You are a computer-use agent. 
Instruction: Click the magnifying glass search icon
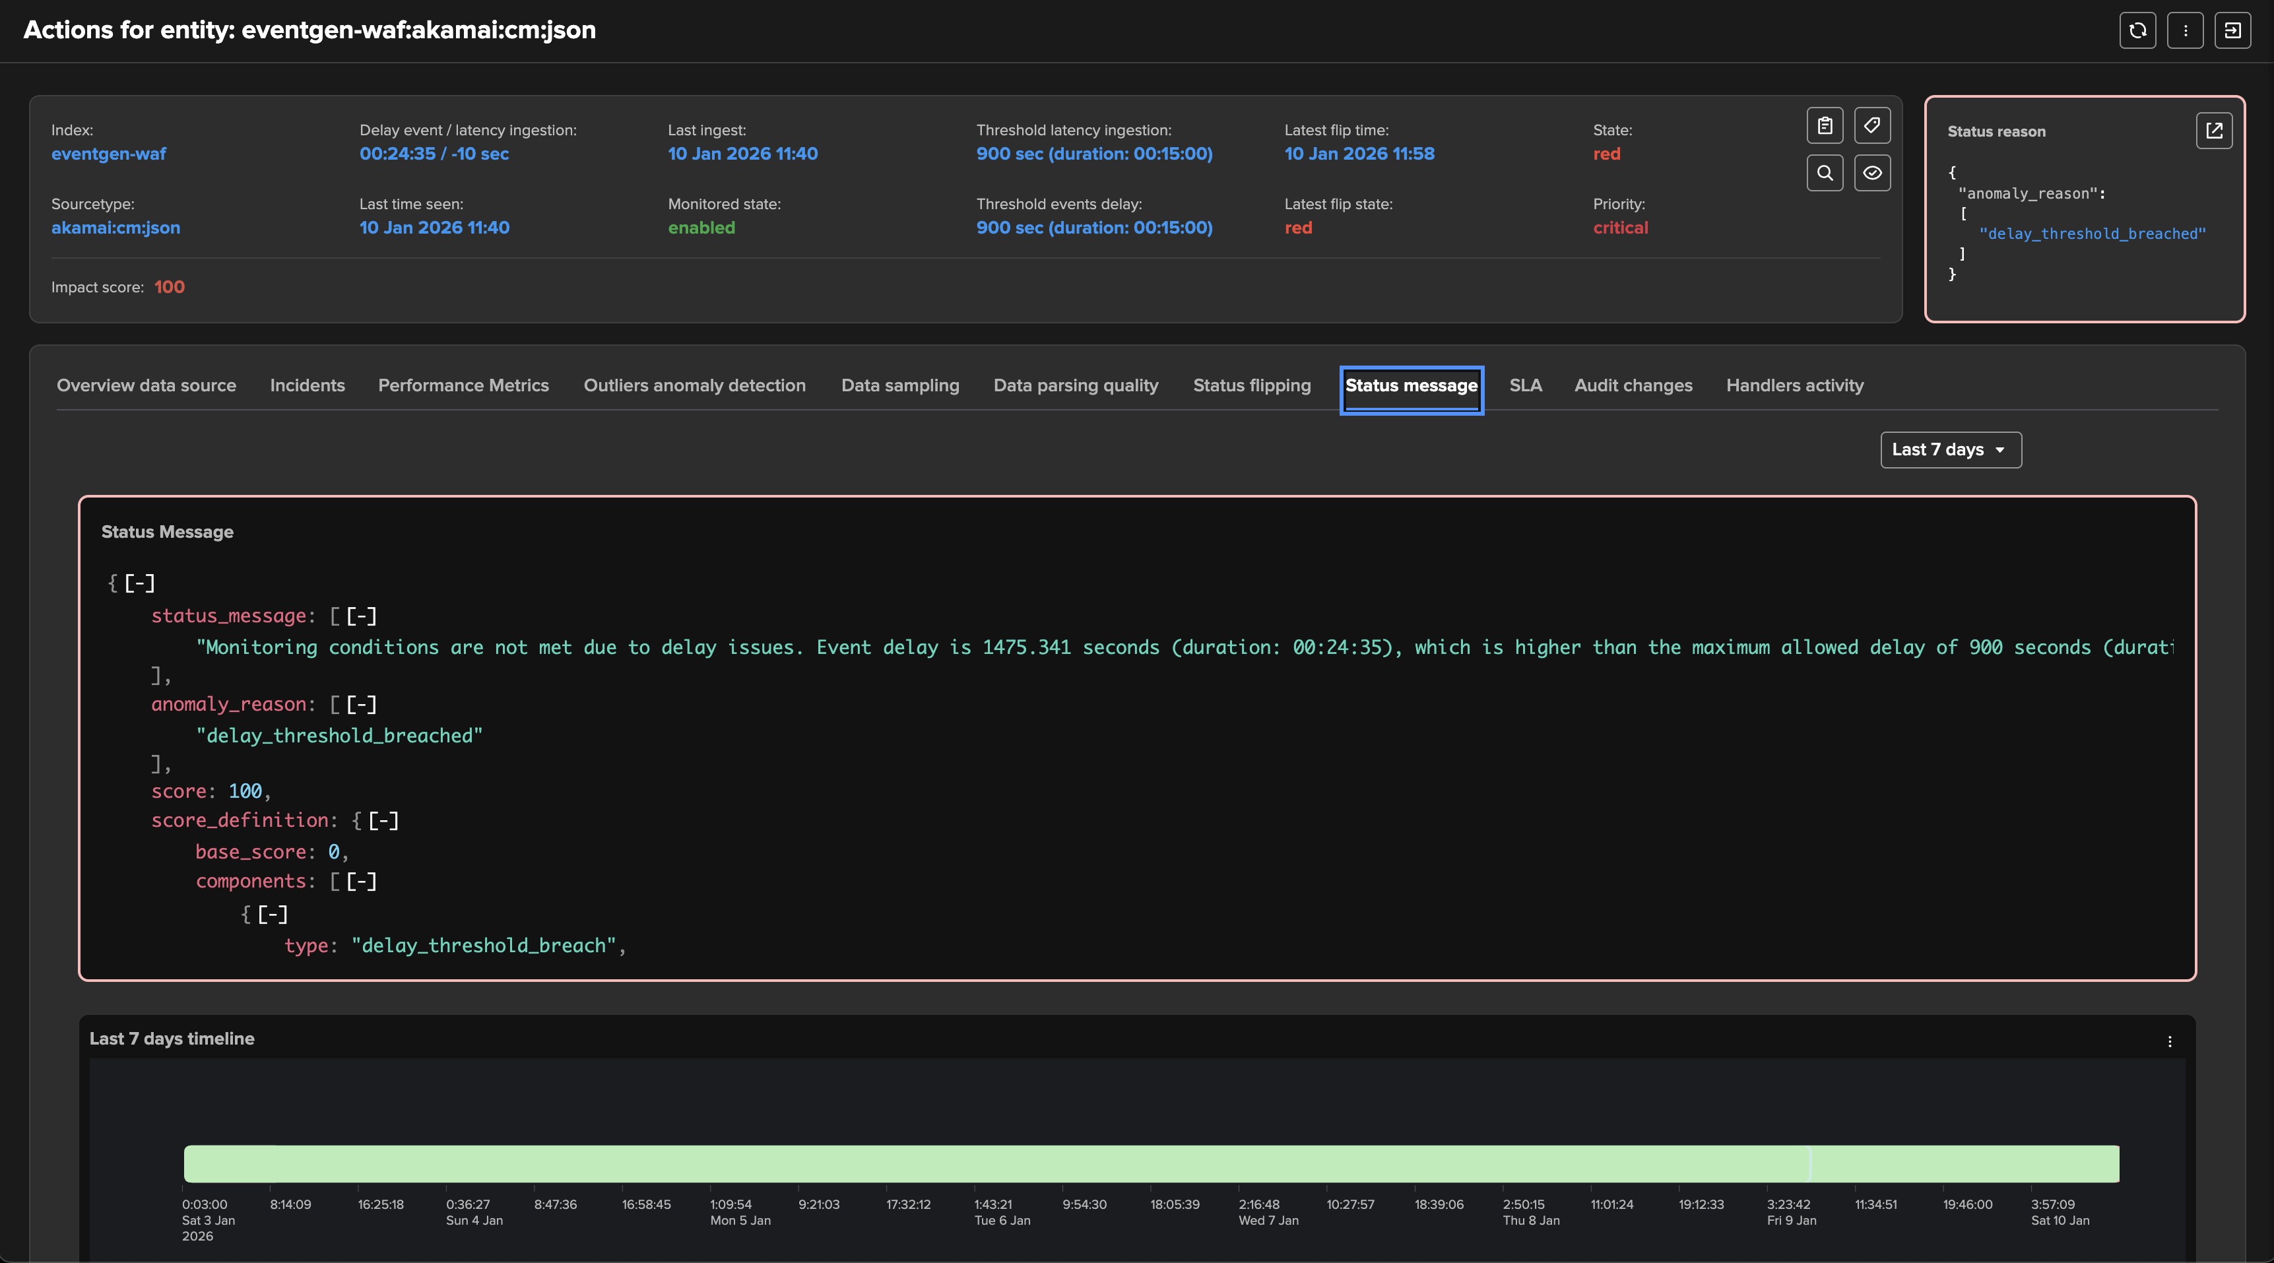tap(1825, 173)
